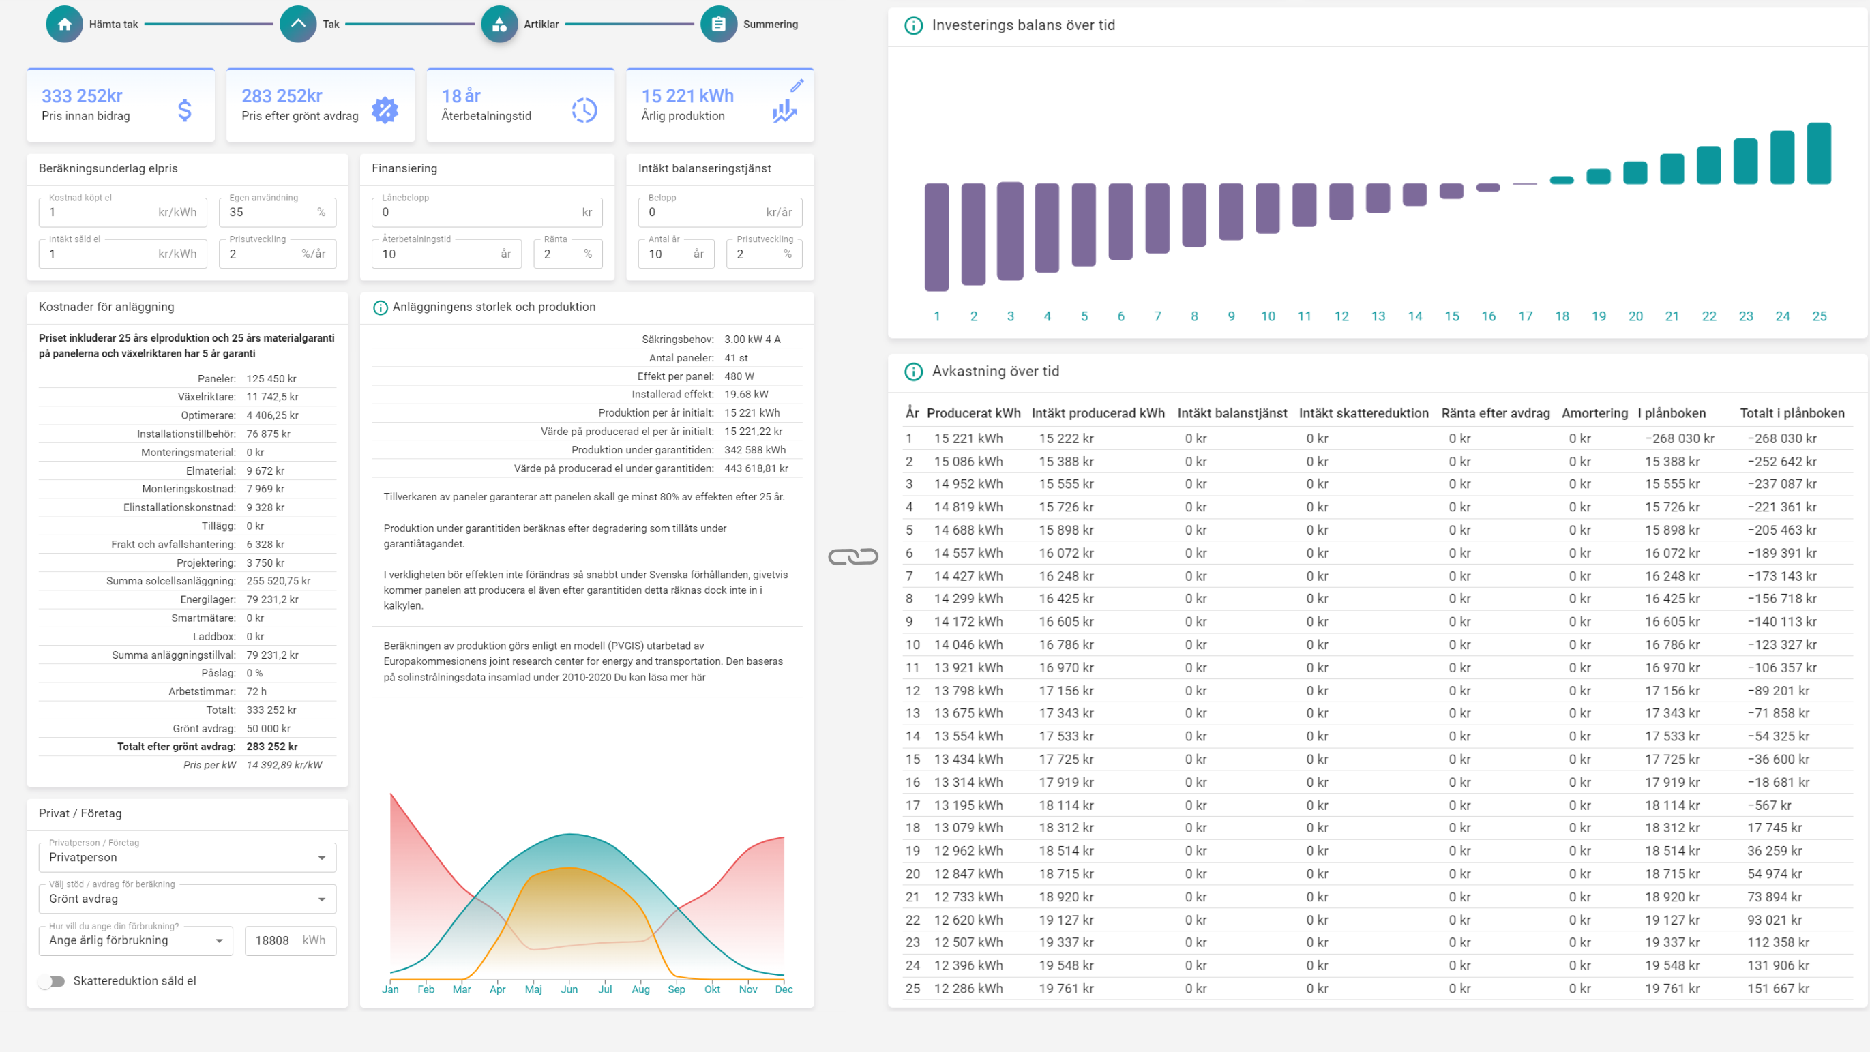1870x1052 pixels.
Task: Click the Jun label on the monthly production chart
Action: pos(569,989)
